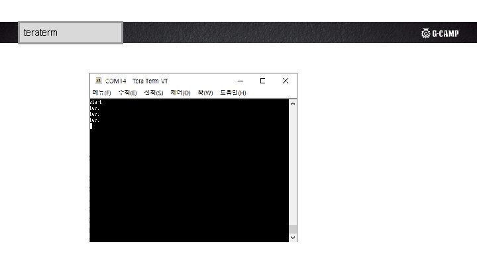Open the 메뉴(F) menu in Tera Term

pyautogui.click(x=102, y=93)
